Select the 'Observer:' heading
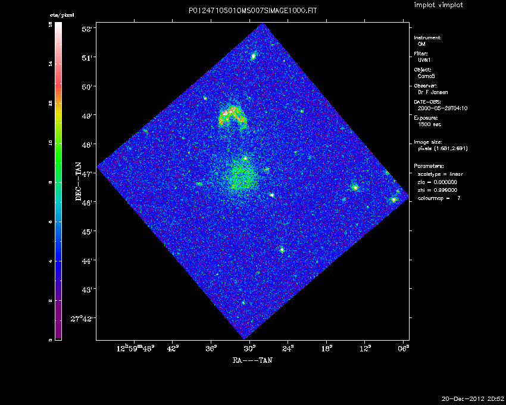This screenshot has height=405, width=506. click(x=425, y=86)
